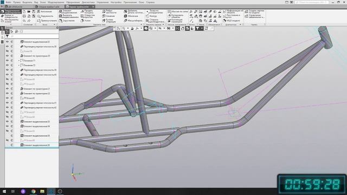This screenshot has height=195, width=347.
Task: Select the Section tool
Action: [108, 16]
